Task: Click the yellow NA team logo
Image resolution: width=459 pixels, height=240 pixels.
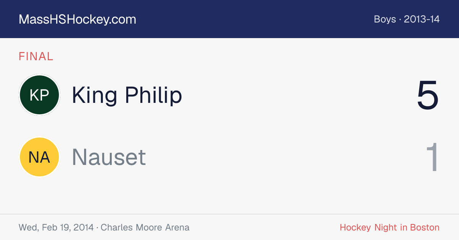Action: (39, 157)
